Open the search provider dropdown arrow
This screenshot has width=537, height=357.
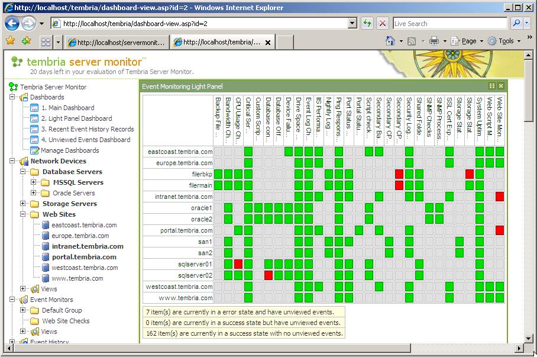[x=526, y=23]
